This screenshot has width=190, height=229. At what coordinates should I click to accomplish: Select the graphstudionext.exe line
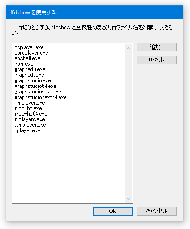click(x=38, y=92)
